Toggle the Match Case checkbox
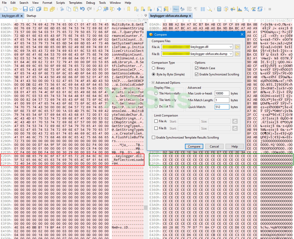Viewport: 294px width, 239px height. pos(197,68)
